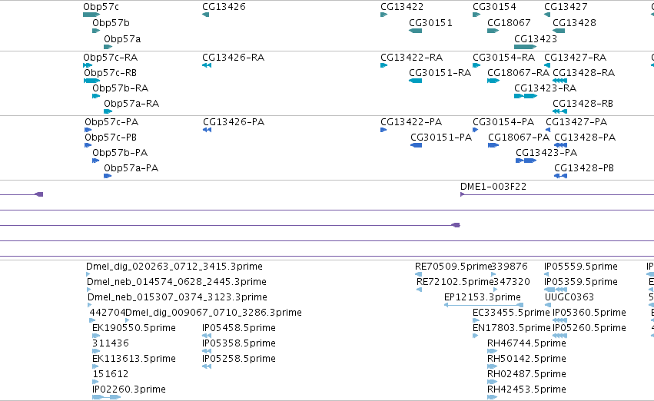Screen dimensions: 654x401
Task: Click the CG13423 gene bar
Action: 525,47
